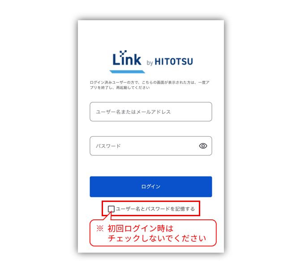This screenshot has width=305, height=277.
Task: Check the ユーザー名とパスワードを記憶する checkbox
Action: [111, 209]
